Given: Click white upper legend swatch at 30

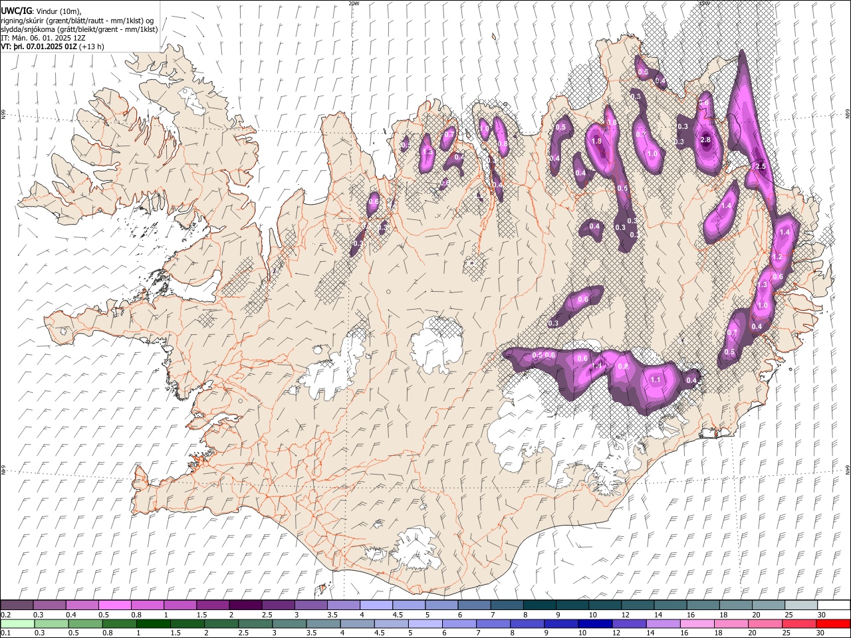Looking at the screenshot, I should (x=833, y=605).
